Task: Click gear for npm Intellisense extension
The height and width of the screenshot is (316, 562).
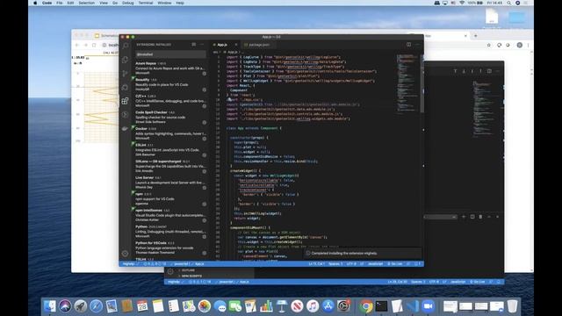Action: (205, 220)
